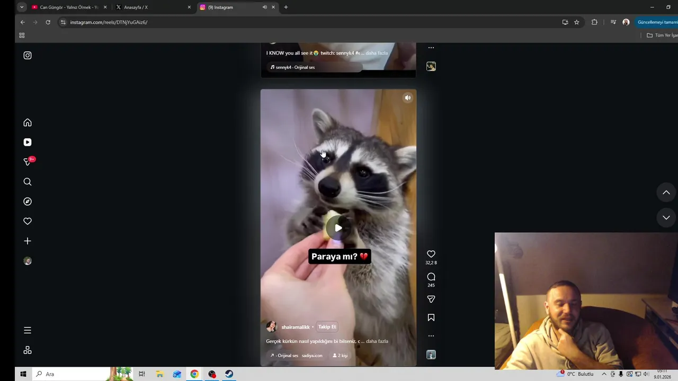Expand sennyk4 caption with daha fazla
This screenshot has width=678, height=381.
[377, 53]
